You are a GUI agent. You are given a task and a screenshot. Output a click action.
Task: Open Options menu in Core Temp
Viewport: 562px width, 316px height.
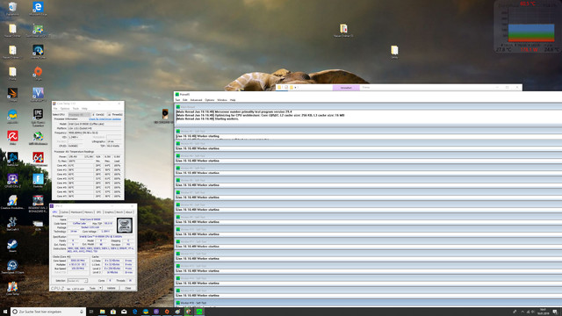point(65,109)
